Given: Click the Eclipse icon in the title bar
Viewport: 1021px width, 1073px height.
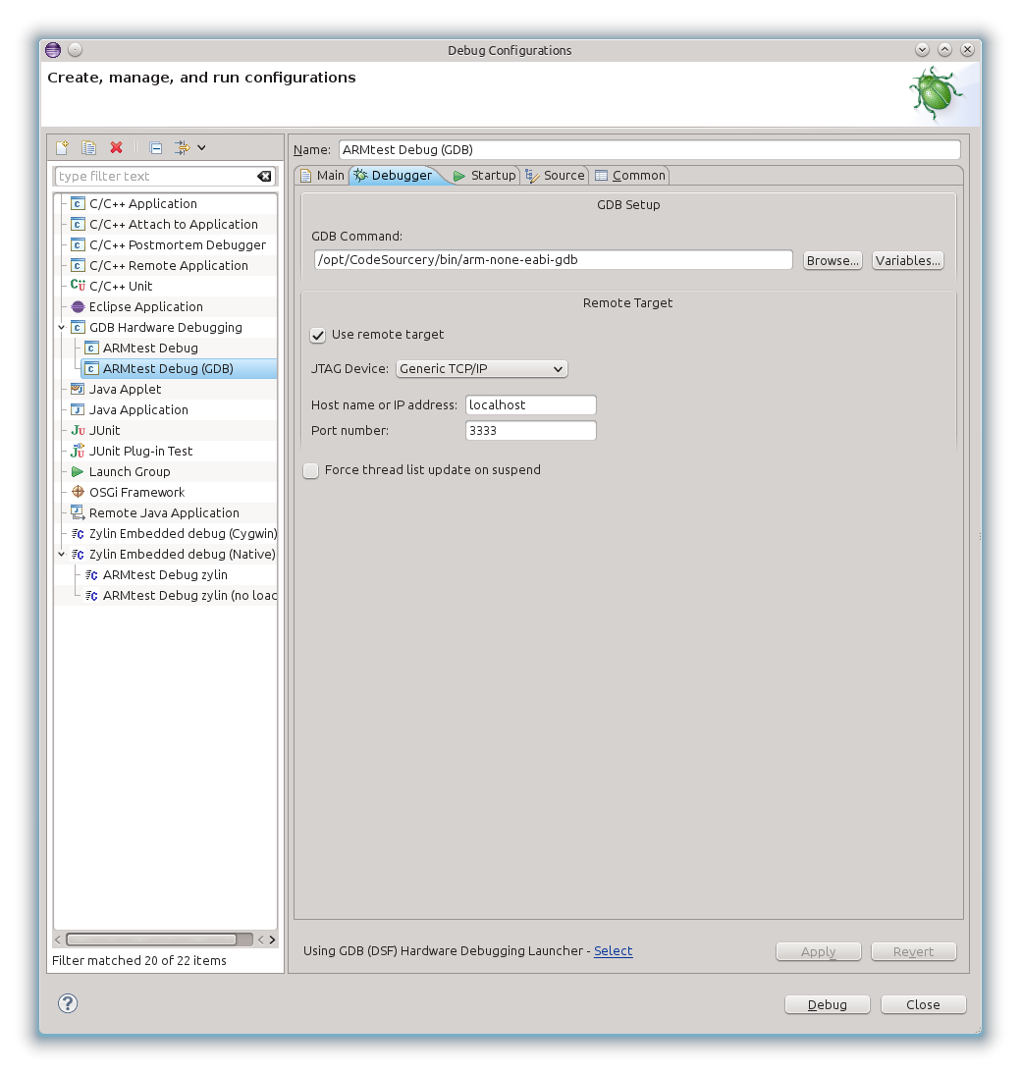Looking at the screenshot, I should click(52, 49).
